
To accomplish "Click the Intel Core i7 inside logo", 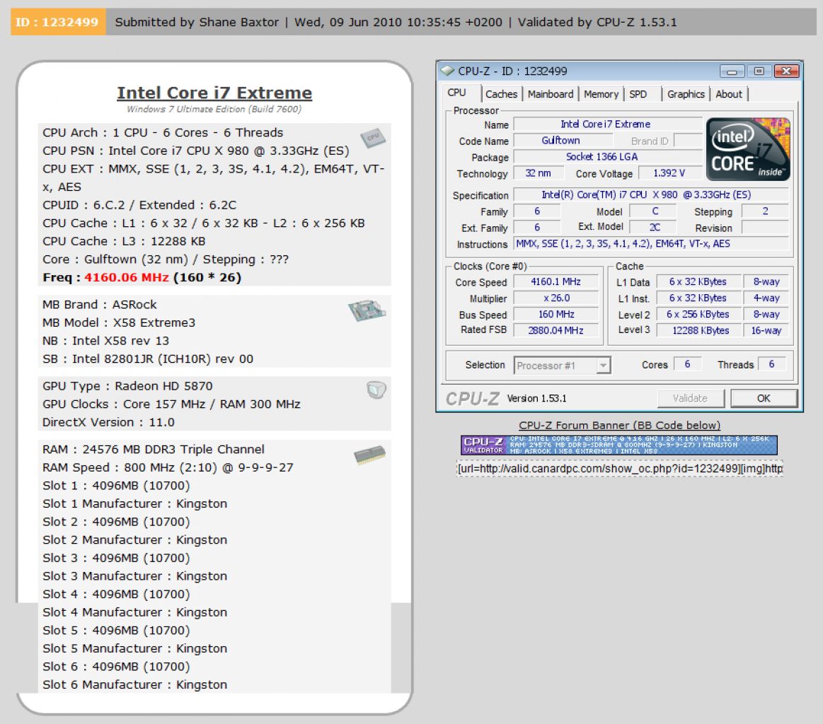I will 748,149.
